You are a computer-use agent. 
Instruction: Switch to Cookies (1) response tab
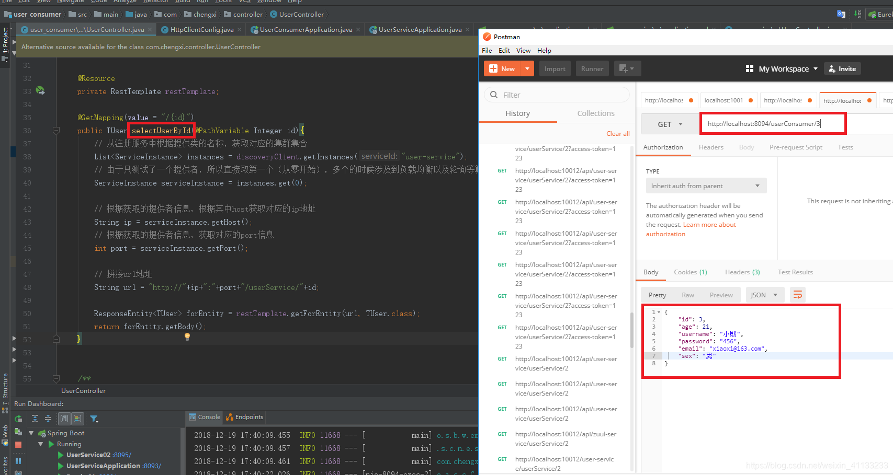[691, 272]
